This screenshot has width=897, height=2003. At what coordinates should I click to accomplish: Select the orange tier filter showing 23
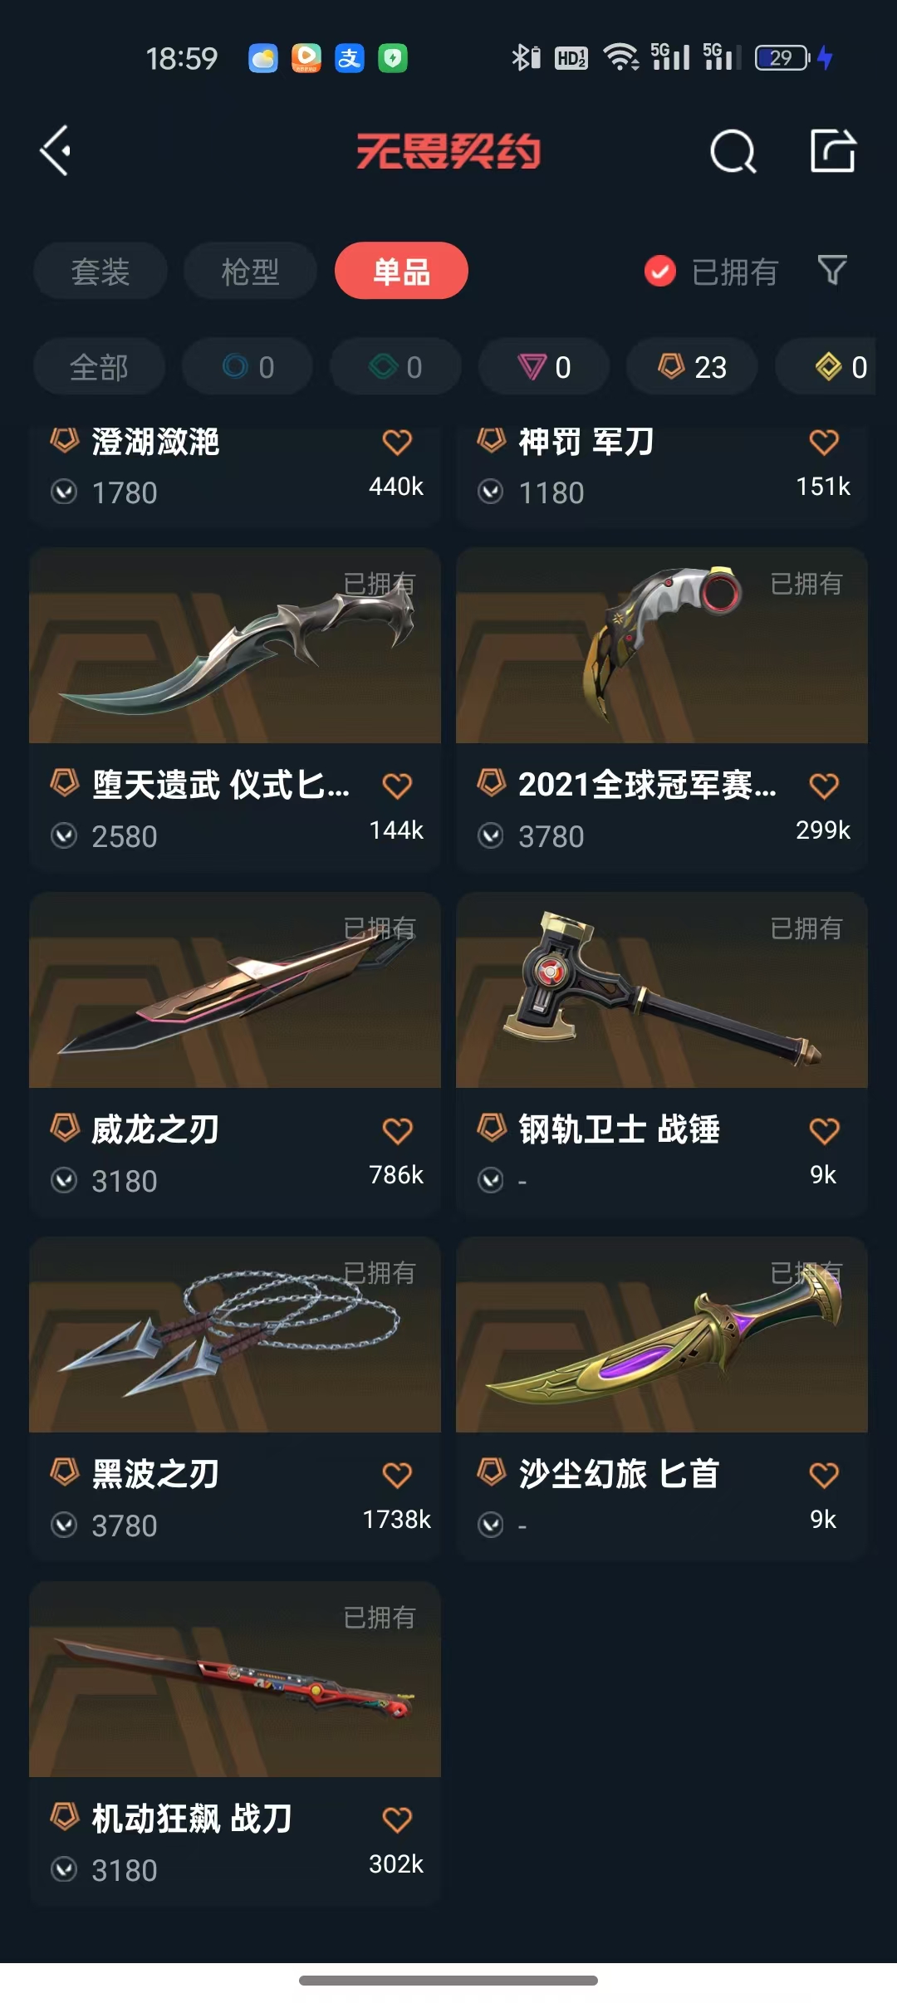click(692, 366)
